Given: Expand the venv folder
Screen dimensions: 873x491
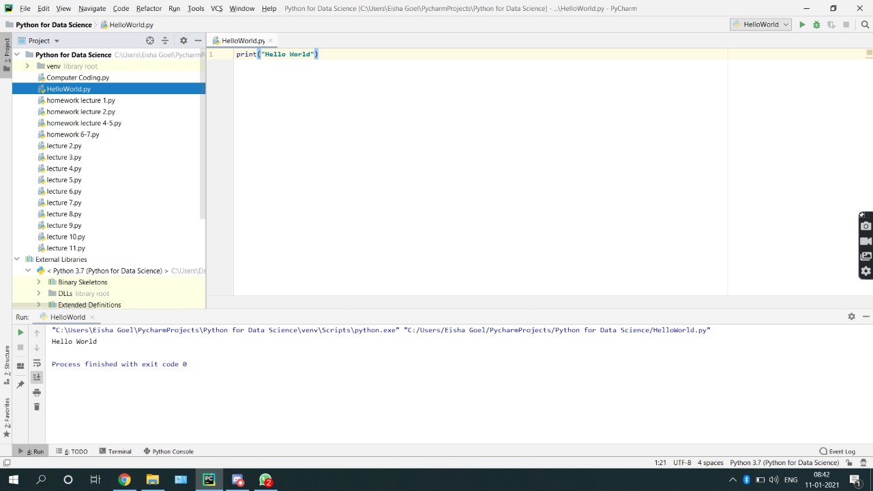Looking at the screenshot, I should point(27,66).
